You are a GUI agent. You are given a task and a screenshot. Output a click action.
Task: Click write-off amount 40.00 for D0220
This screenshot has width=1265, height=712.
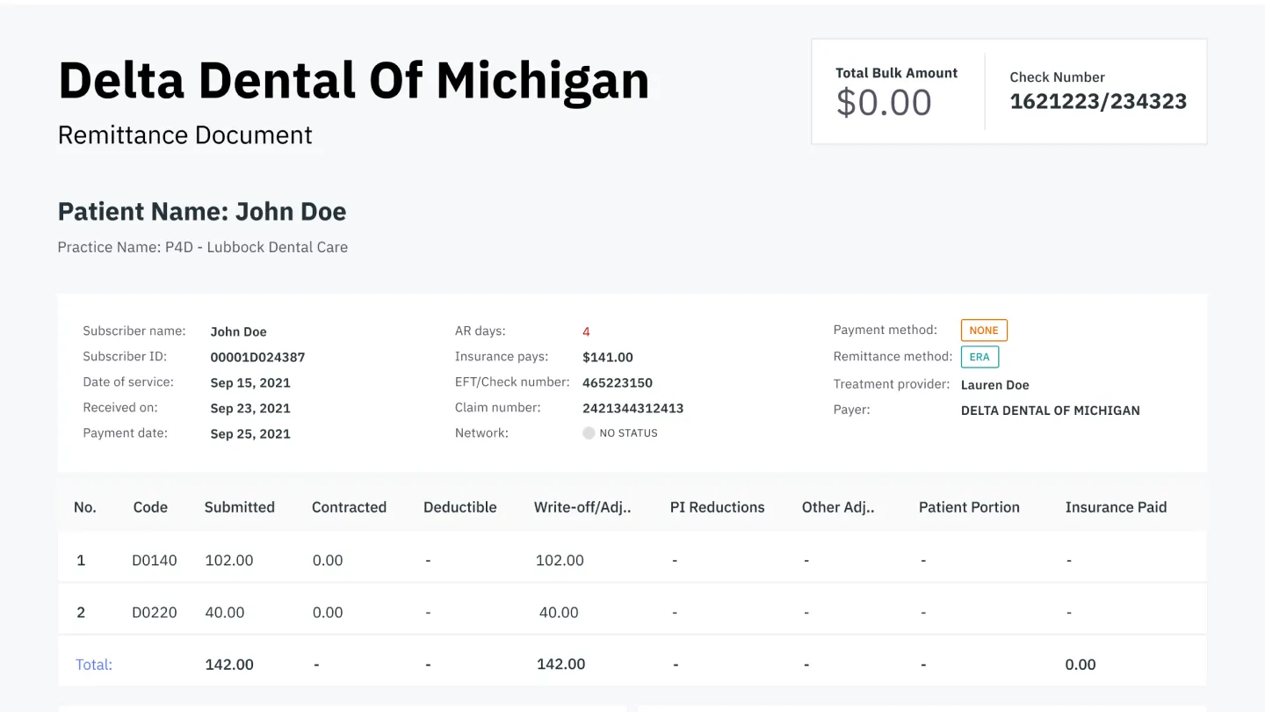(x=559, y=613)
